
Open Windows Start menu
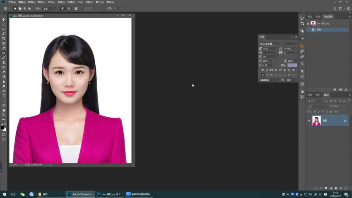[4, 194]
